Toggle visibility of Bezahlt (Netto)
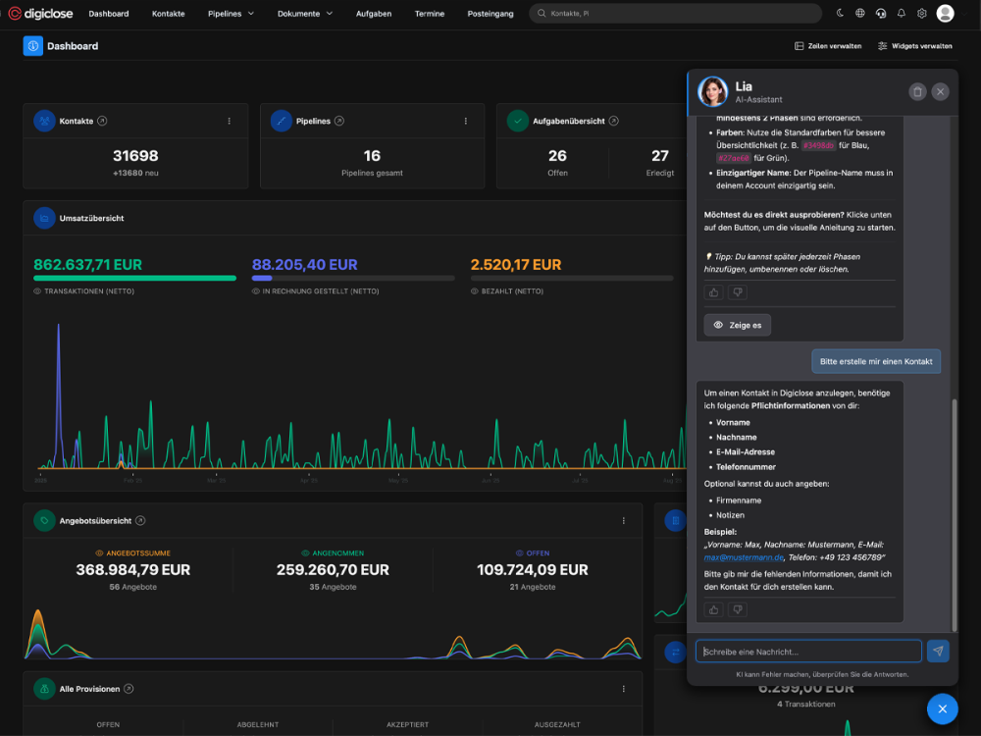The width and height of the screenshot is (981, 736). coord(474,291)
